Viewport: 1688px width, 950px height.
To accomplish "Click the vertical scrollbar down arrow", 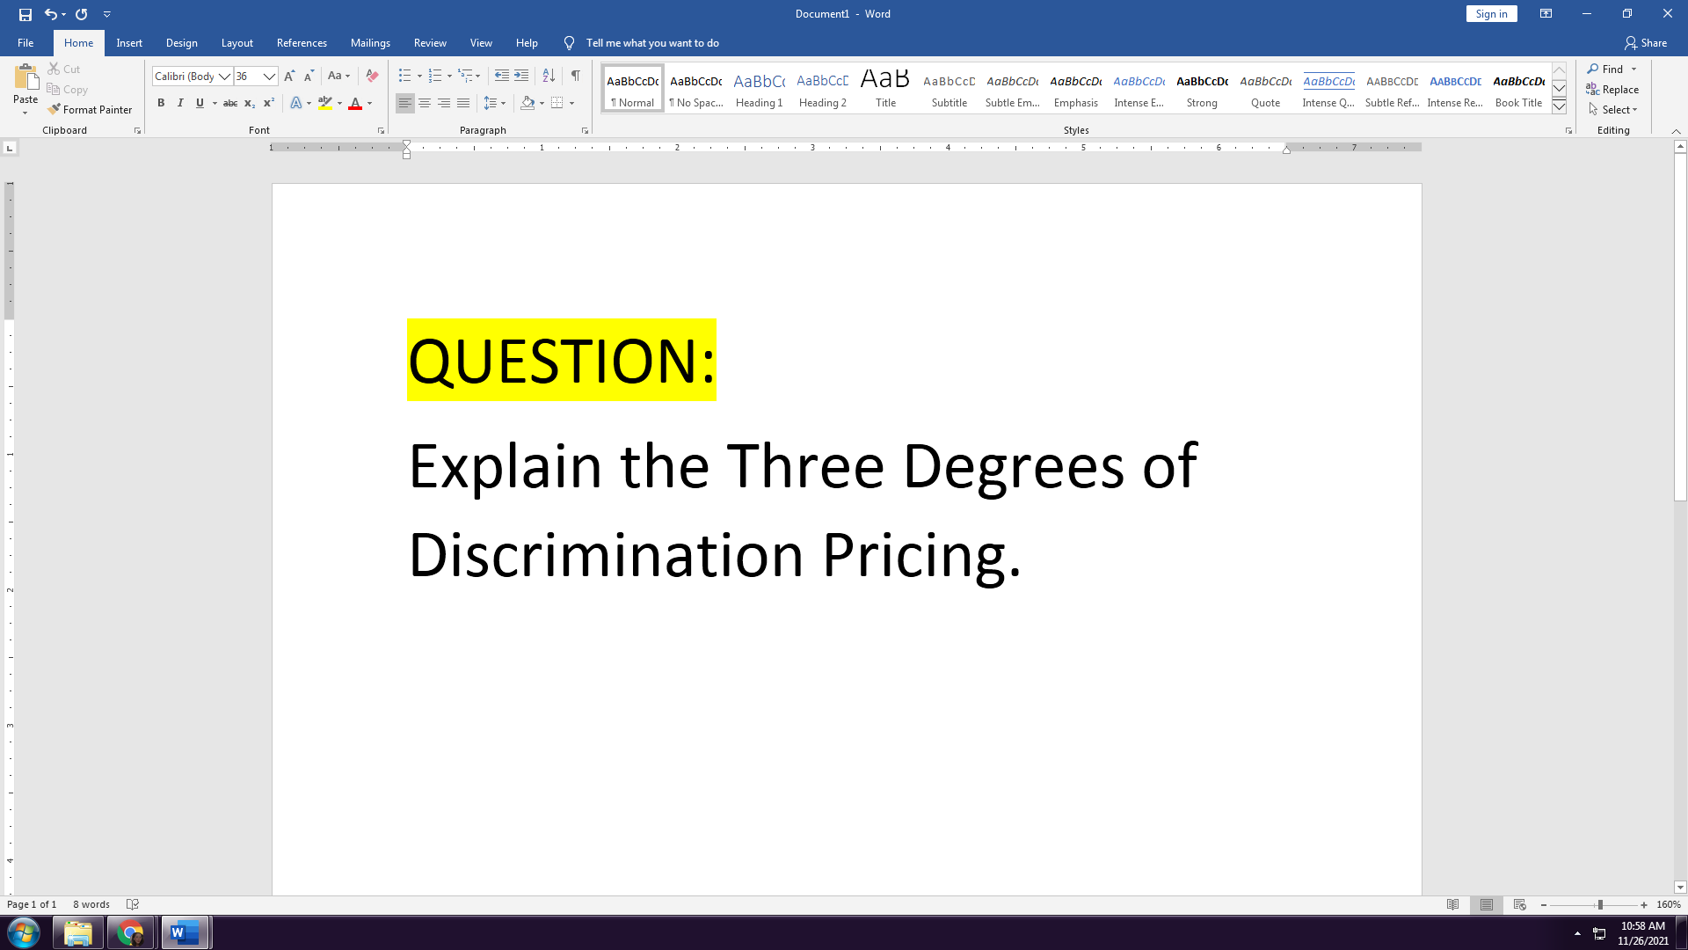I will pyautogui.click(x=1680, y=888).
